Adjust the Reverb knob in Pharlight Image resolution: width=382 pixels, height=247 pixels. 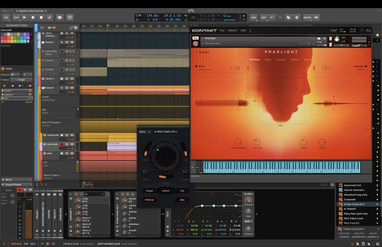(x=322, y=142)
